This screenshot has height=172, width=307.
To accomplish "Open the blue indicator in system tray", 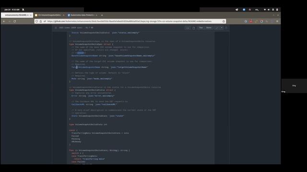I will coord(244,10).
